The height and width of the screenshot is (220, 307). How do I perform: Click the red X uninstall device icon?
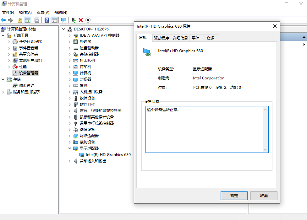80,20
